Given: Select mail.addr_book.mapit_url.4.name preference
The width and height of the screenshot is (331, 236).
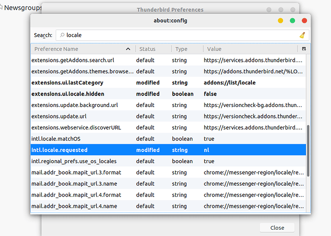Looking at the screenshot, I should click(168, 206).
